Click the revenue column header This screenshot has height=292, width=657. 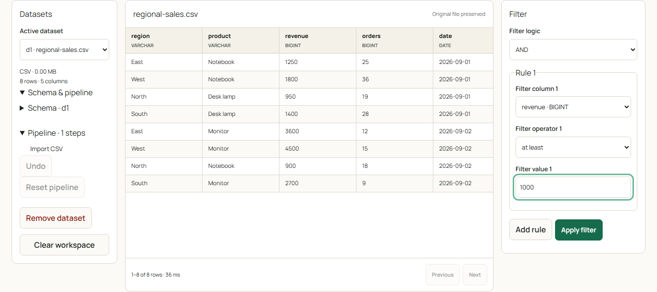[x=318, y=40]
